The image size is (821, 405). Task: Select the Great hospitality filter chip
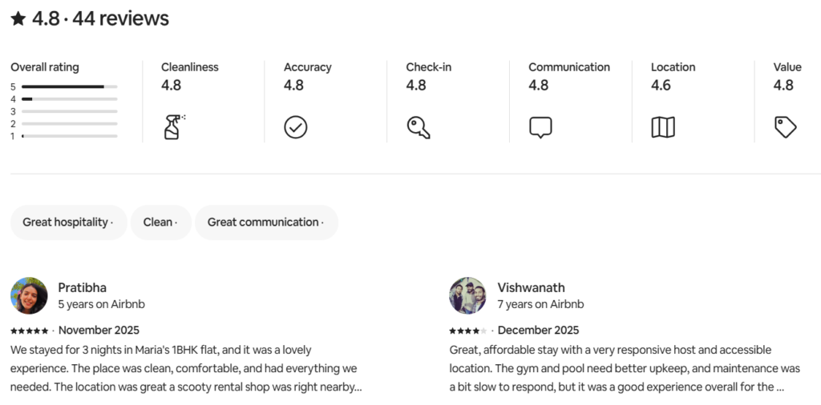[x=68, y=223]
